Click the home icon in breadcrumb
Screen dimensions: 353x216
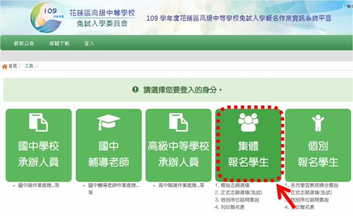5,66
